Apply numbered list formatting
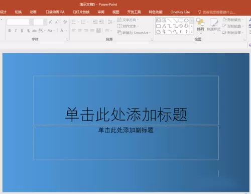The image size is (251, 194). [x=83, y=22]
